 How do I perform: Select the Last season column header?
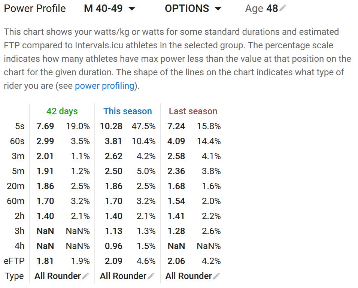click(193, 111)
